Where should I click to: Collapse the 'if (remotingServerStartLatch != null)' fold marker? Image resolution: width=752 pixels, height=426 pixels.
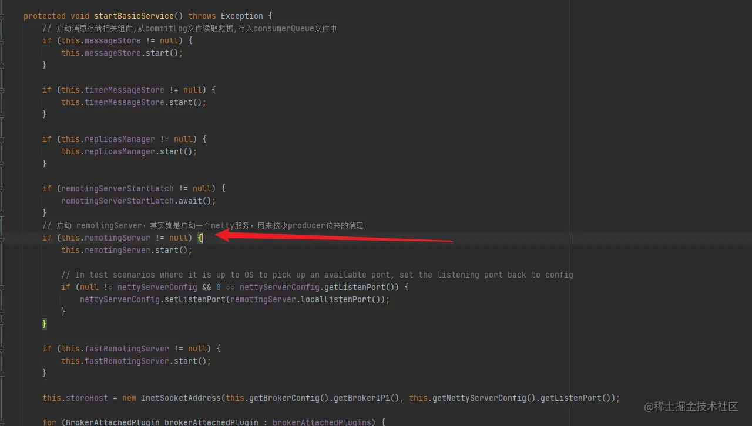2,188
